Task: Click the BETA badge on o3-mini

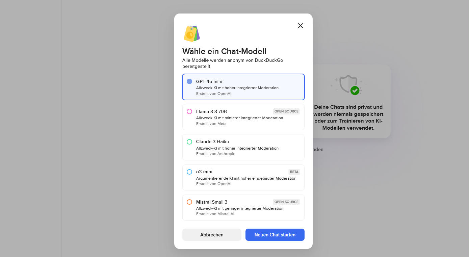Action: [294, 172]
